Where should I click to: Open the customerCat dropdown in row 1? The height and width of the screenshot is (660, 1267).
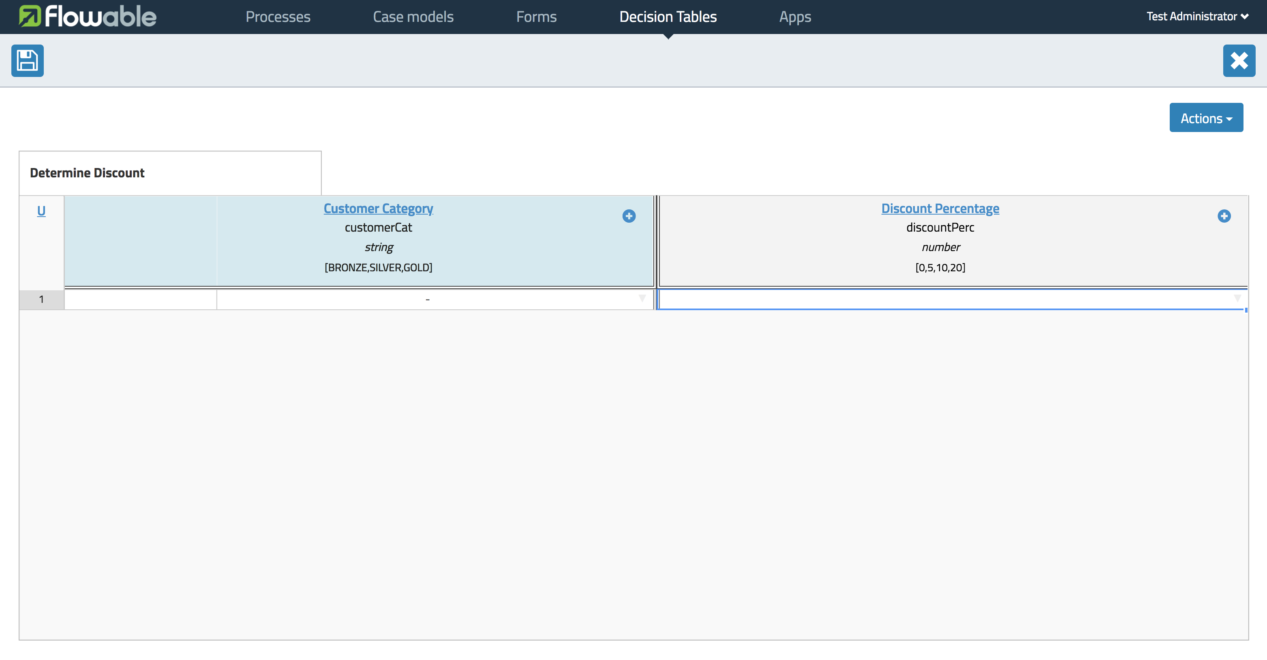click(x=642, y=299)
